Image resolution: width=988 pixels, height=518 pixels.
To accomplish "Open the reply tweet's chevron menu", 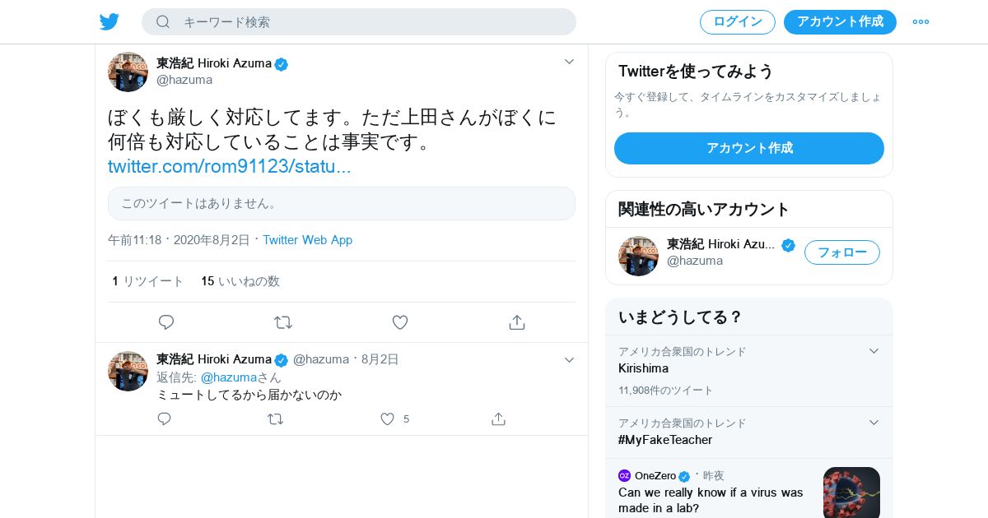I will coord(569,360).
